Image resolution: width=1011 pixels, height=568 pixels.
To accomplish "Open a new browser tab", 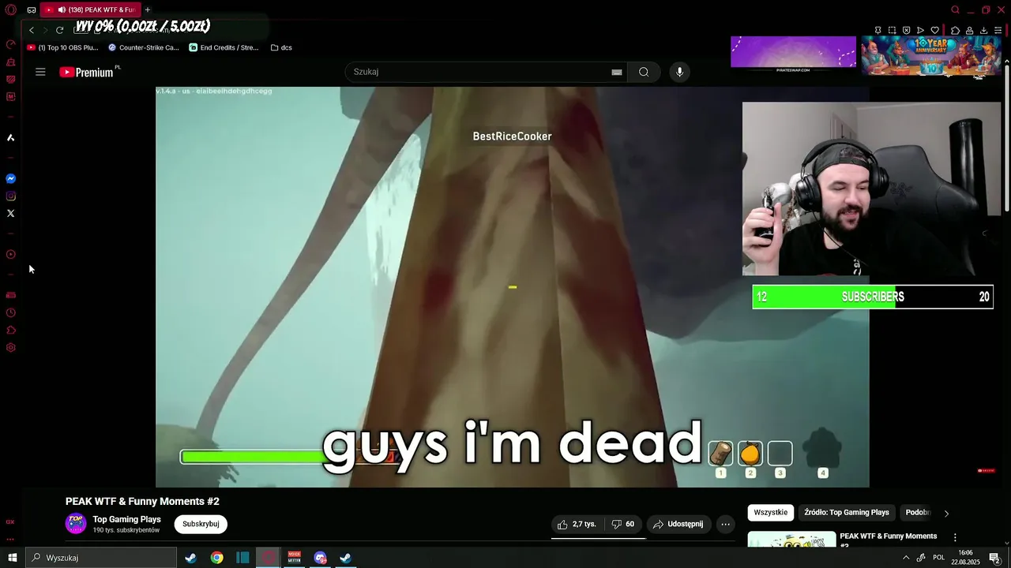I will [x=148, y=9].
